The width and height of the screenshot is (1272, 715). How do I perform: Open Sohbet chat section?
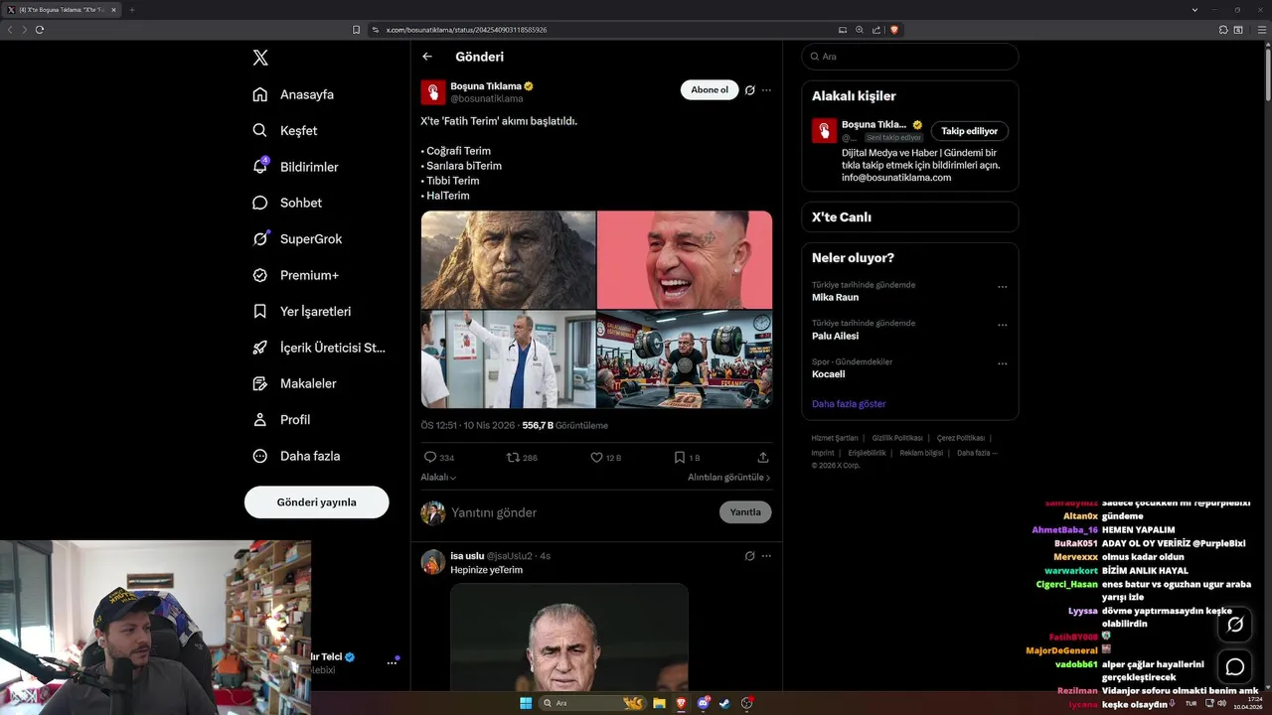[x=287, y=203]
